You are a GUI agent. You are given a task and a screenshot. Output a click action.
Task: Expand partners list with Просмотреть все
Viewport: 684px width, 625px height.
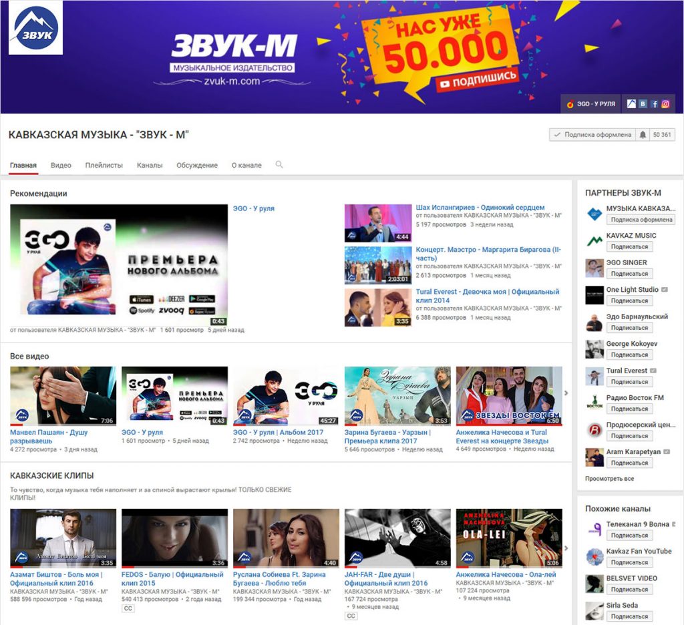609,479
